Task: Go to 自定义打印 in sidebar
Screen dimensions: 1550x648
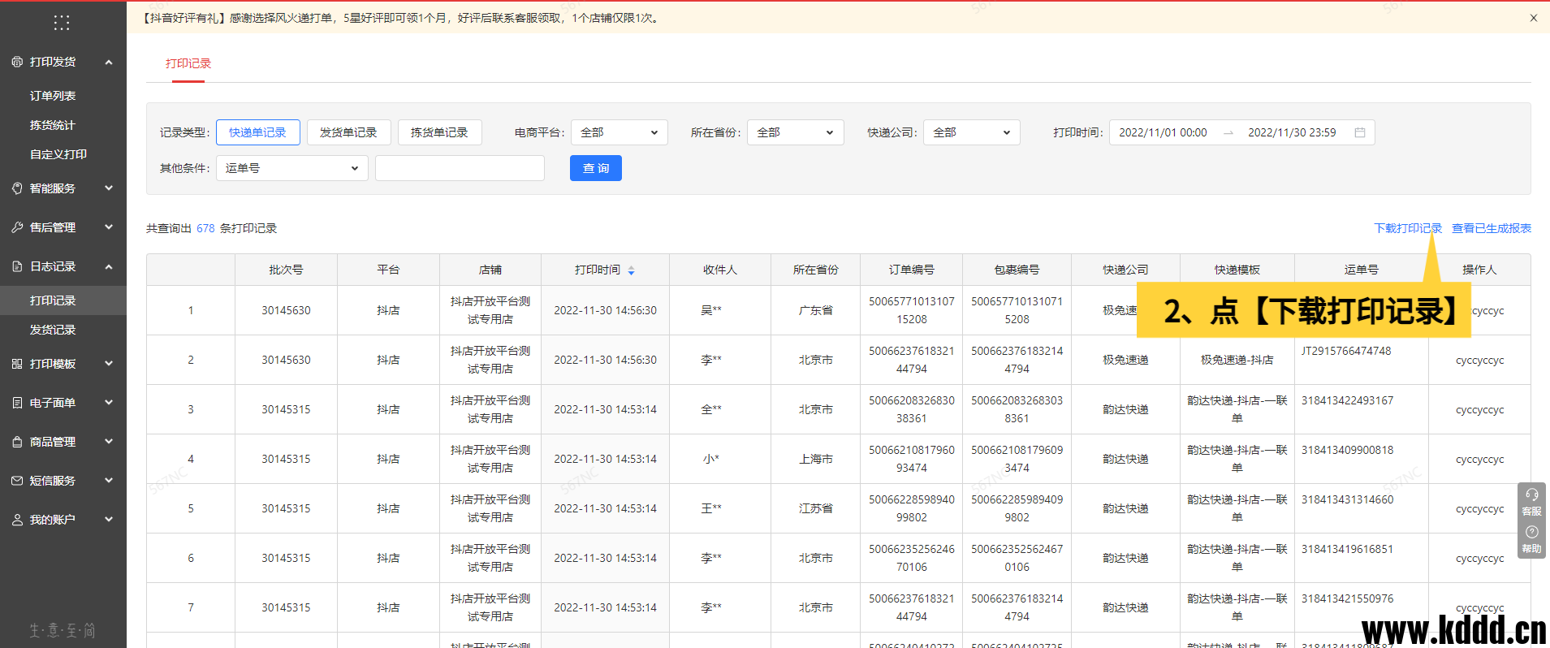Action: pos(58,154)
